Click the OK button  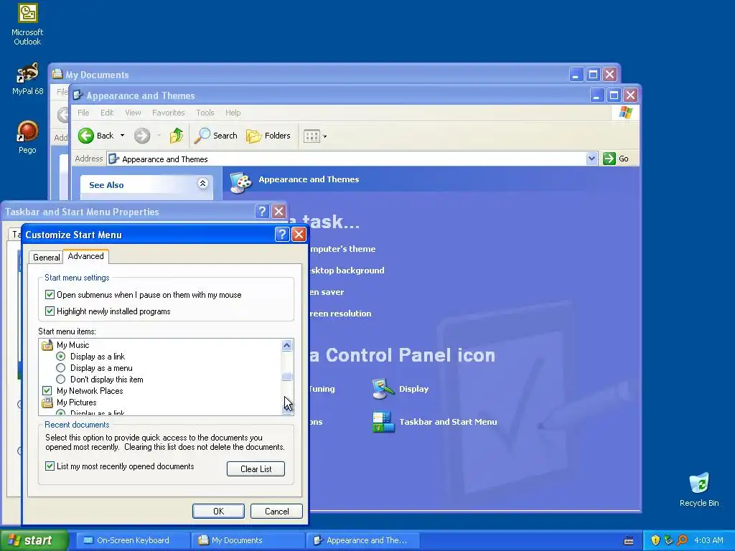(x=218, y=511)
